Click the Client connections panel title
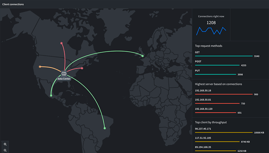The image size is (269, 153). pos(13,4)
